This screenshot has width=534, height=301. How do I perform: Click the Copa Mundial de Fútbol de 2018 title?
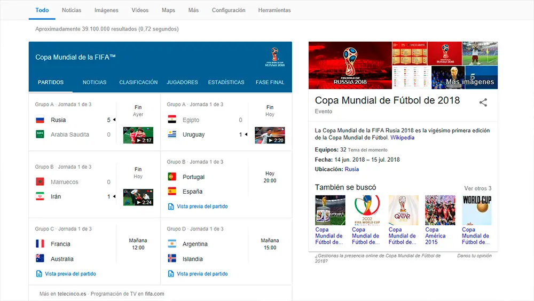(x=387, y=100)
